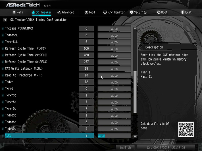202x151 pixels.
Task: Click the Advanced star icon
Action: 59,12
